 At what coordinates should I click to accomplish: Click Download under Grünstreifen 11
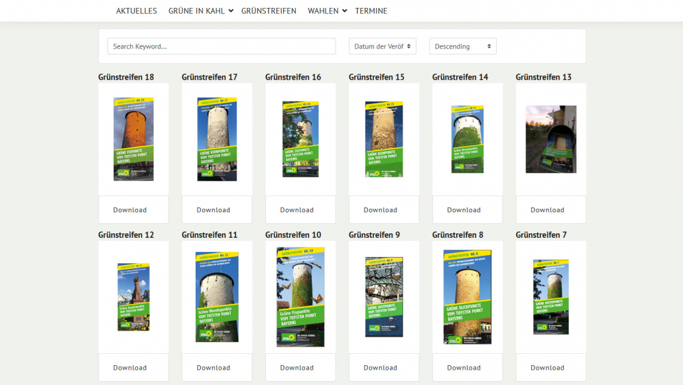click(x=214, y=368)
